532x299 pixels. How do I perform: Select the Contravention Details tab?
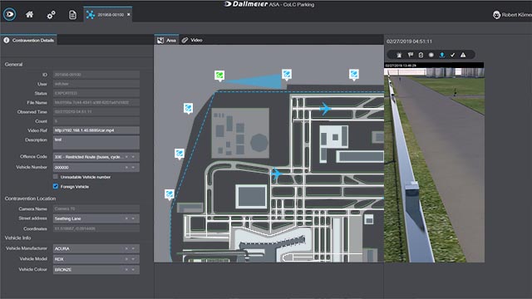tap(29, 40)
